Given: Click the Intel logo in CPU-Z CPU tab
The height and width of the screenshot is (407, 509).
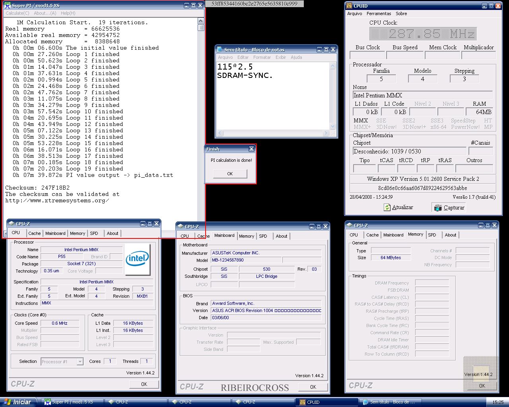Looking at the screenshot, I should pos(137,260).
